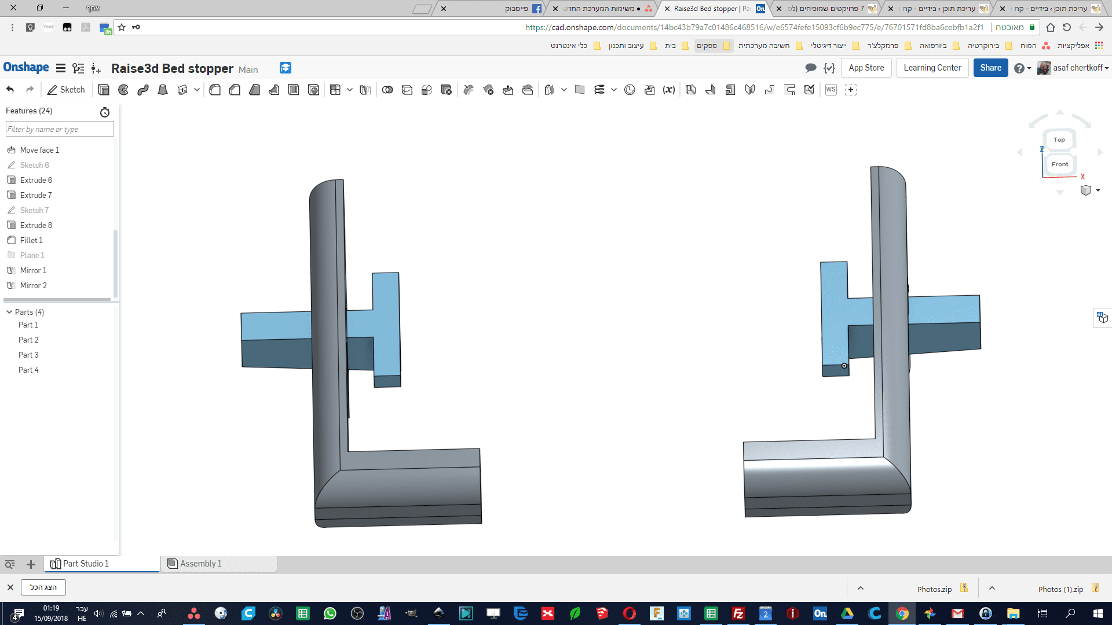This screenshot has width=1112, height=625.
Task: Click the Shell tool icon
Action: pyautogui.click(x=294, y=90)
